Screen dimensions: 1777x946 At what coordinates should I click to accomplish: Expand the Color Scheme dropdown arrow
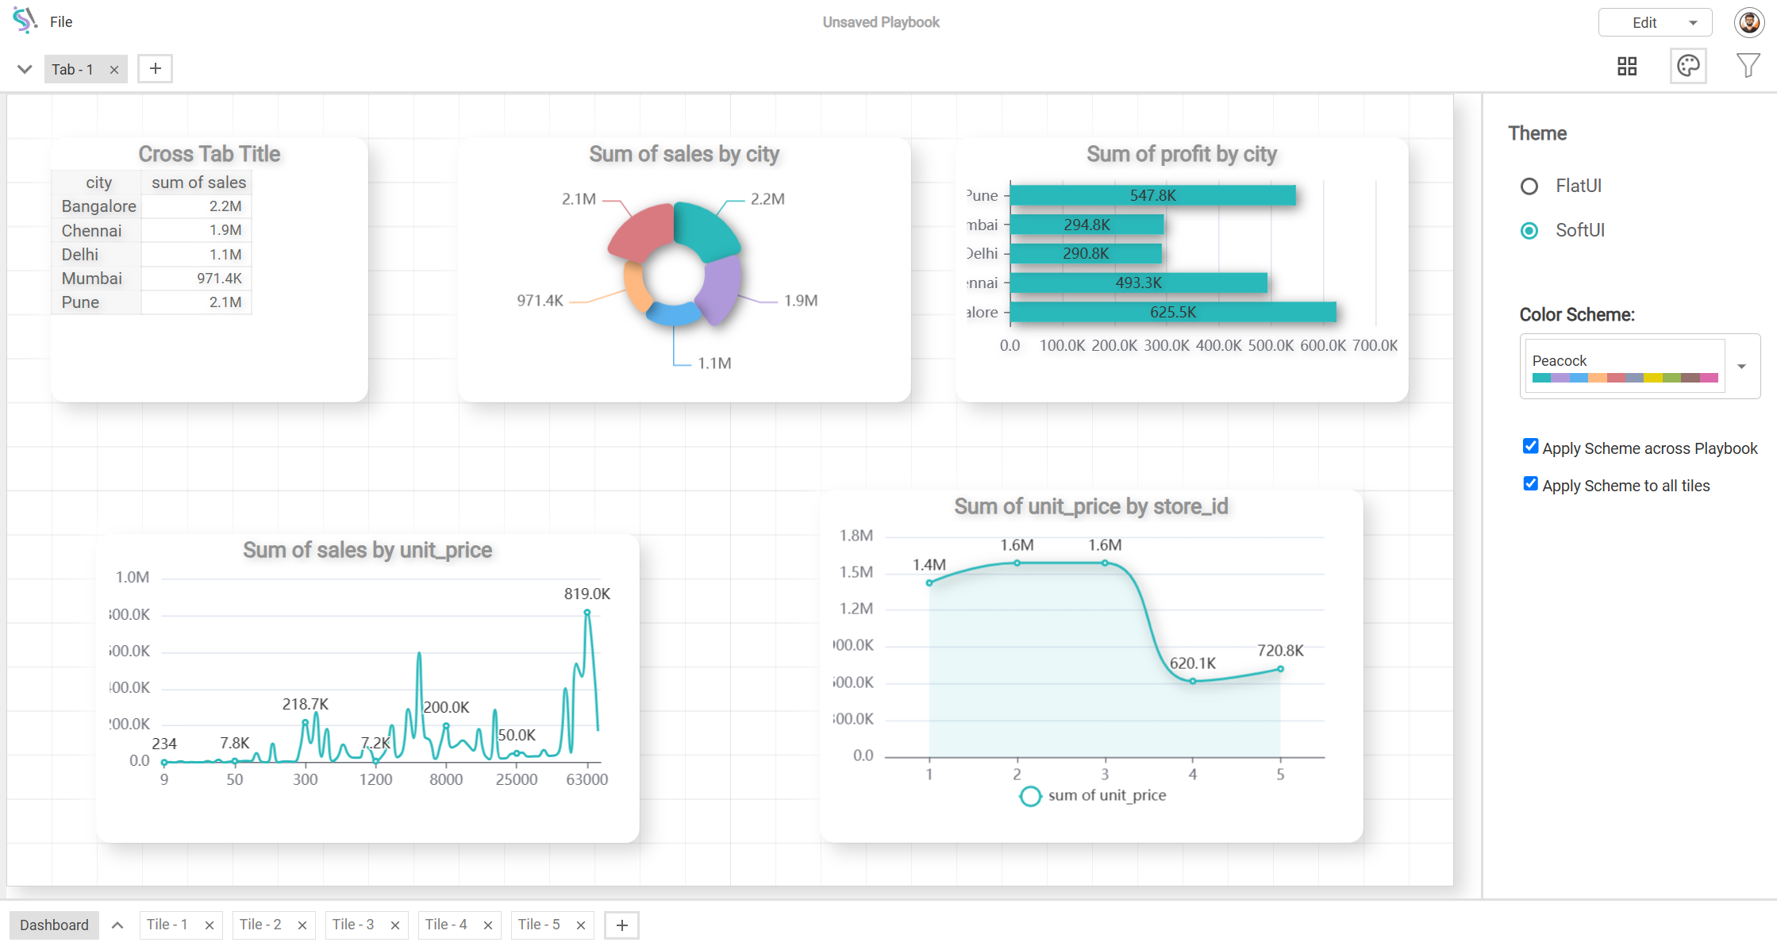[x=1741, y=367]
